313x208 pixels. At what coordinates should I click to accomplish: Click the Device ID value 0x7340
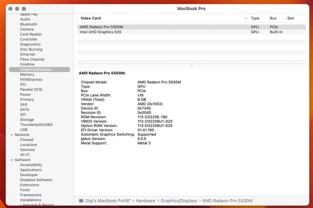point(144,108)
